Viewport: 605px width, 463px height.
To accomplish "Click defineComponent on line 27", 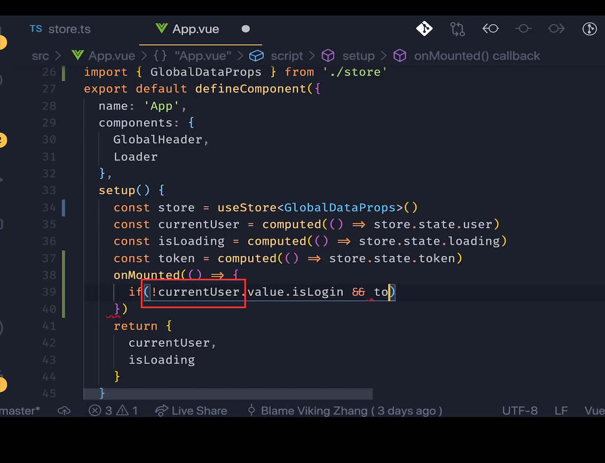I will [250, 89].
